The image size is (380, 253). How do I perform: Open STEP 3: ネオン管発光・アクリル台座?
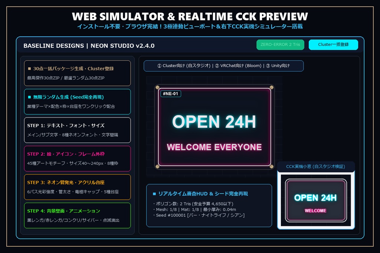(77, 187)
